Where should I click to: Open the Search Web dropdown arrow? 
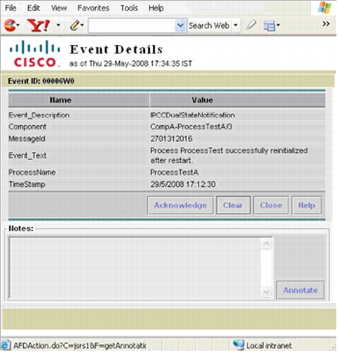[x=236, y=25]
